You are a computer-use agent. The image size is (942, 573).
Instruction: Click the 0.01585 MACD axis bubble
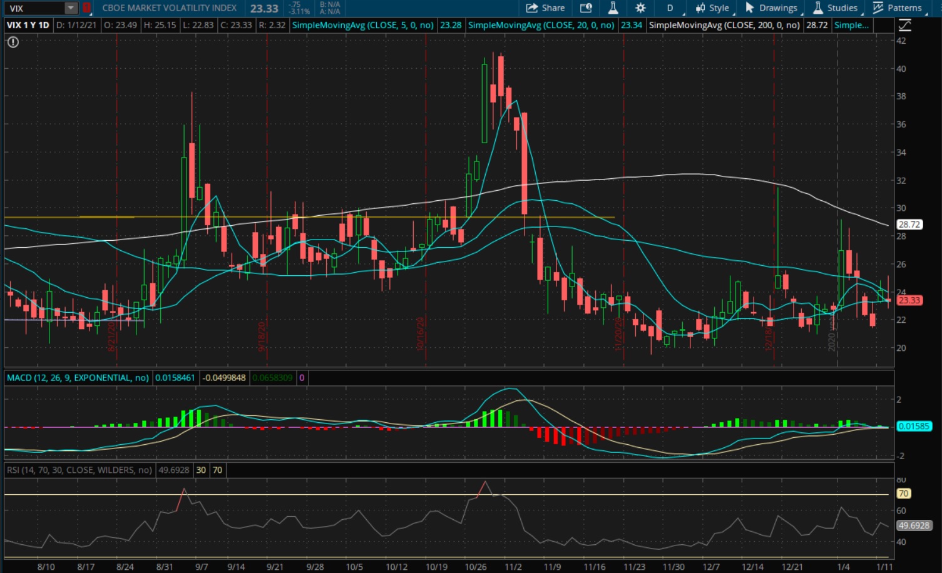pos(914,426)
